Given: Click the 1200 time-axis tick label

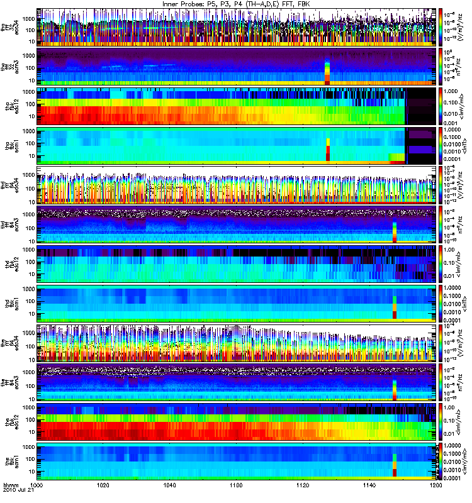Looking at the screenshot, I should (x=435, y=485).
